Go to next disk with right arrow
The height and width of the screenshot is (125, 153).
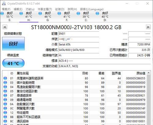click(148, 27)
